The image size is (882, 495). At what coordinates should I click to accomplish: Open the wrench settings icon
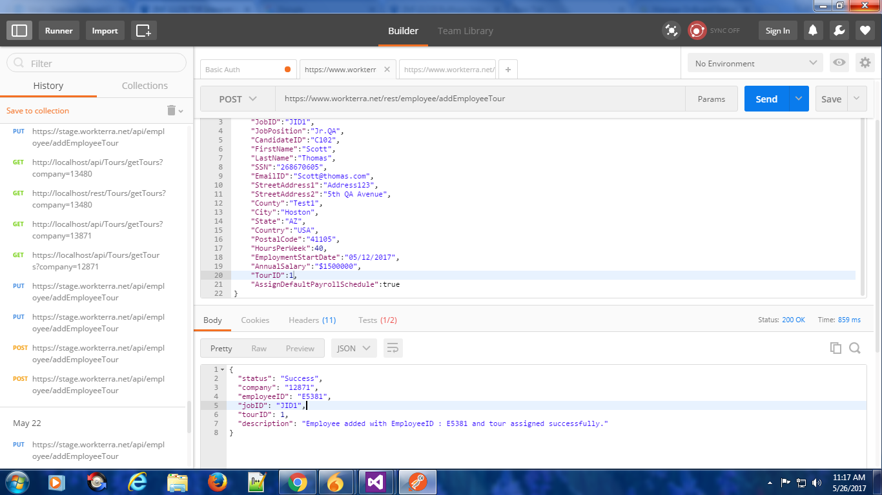coord(839,30)
